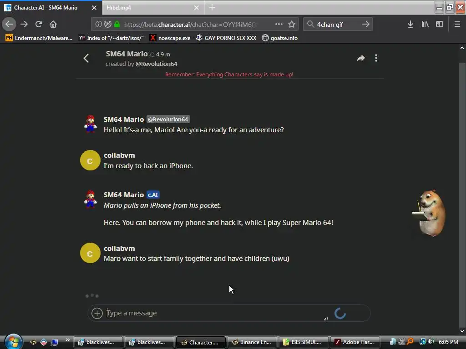The width and height of the screenshot is (466, 349).
Task: Toggle the sidebar view icon
Action: click(440, 25)
